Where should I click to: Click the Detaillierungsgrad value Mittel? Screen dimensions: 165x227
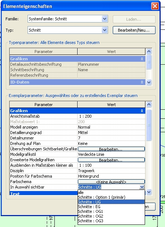pos(111,133)
